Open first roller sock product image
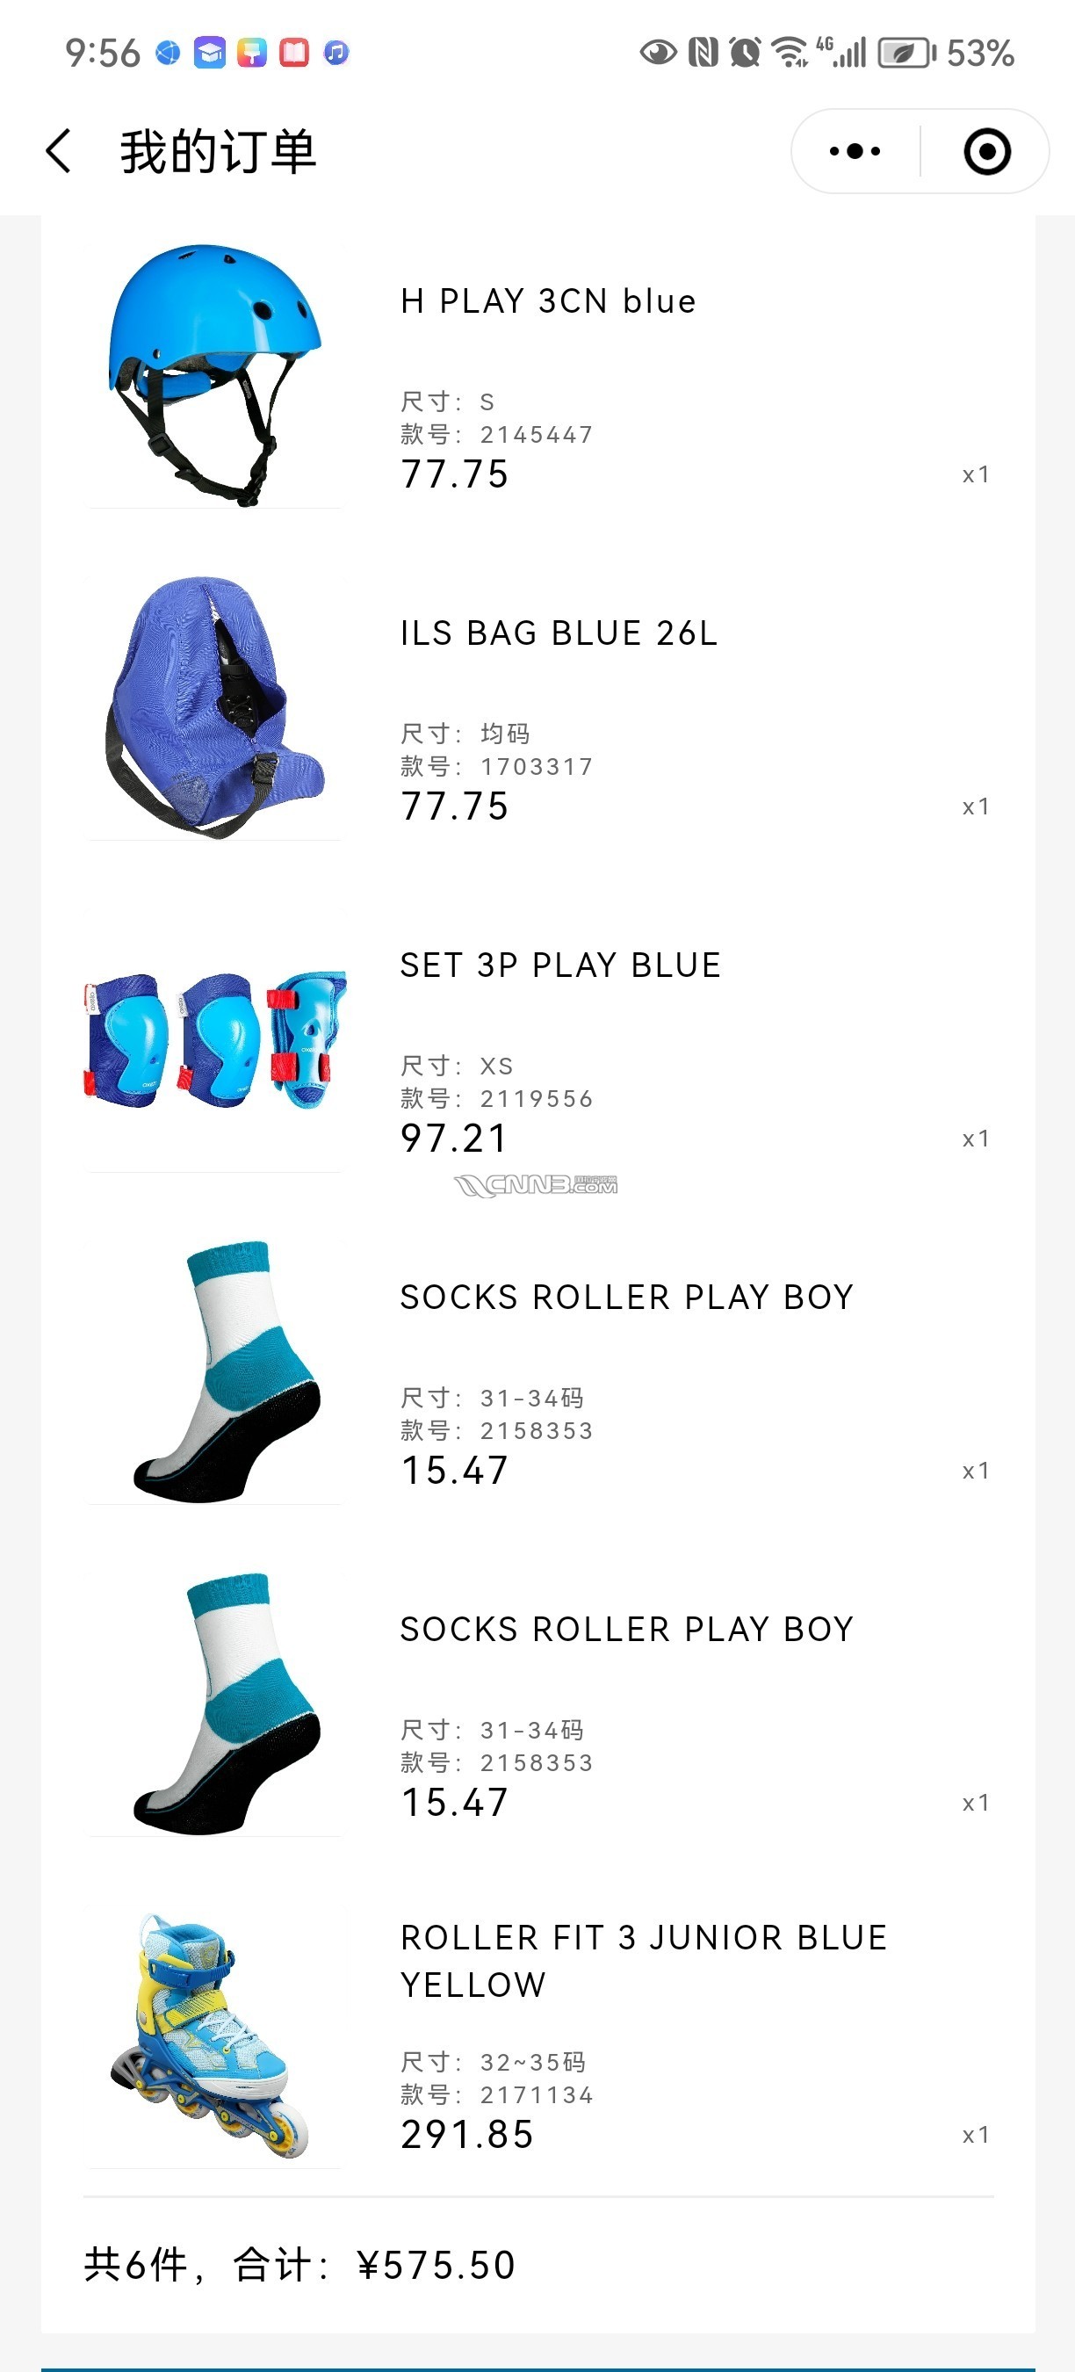The width and height of the screenshot is (1075, 2372). pos(214,1371)
